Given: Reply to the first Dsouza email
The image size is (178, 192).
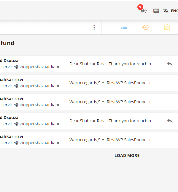Looking at the screenshot, I should pos(170,64).
